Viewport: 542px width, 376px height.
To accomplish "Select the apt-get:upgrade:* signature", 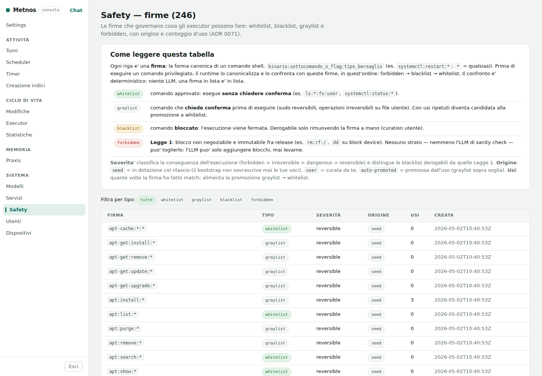I will pyautogui.click(x=132, y=286).
